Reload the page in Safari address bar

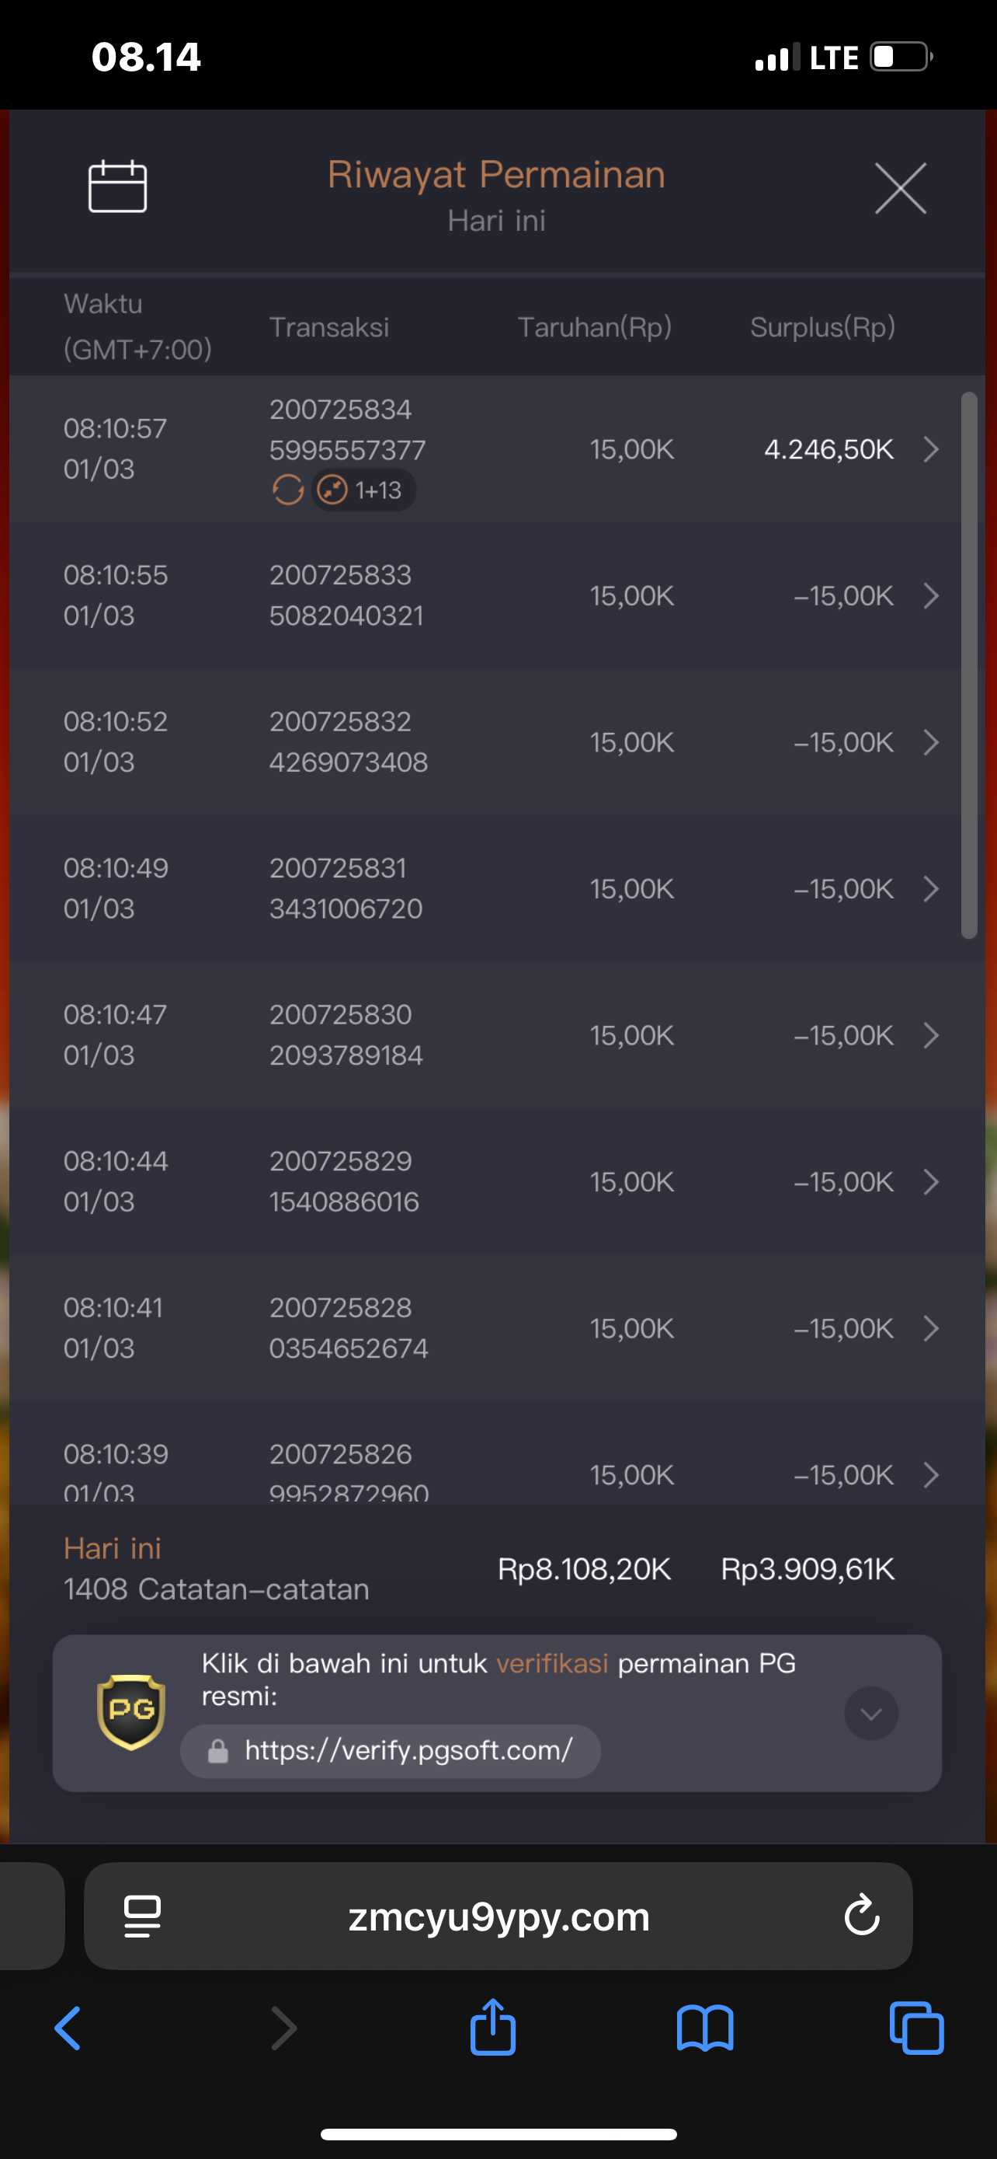click(x=861, y=1916)
